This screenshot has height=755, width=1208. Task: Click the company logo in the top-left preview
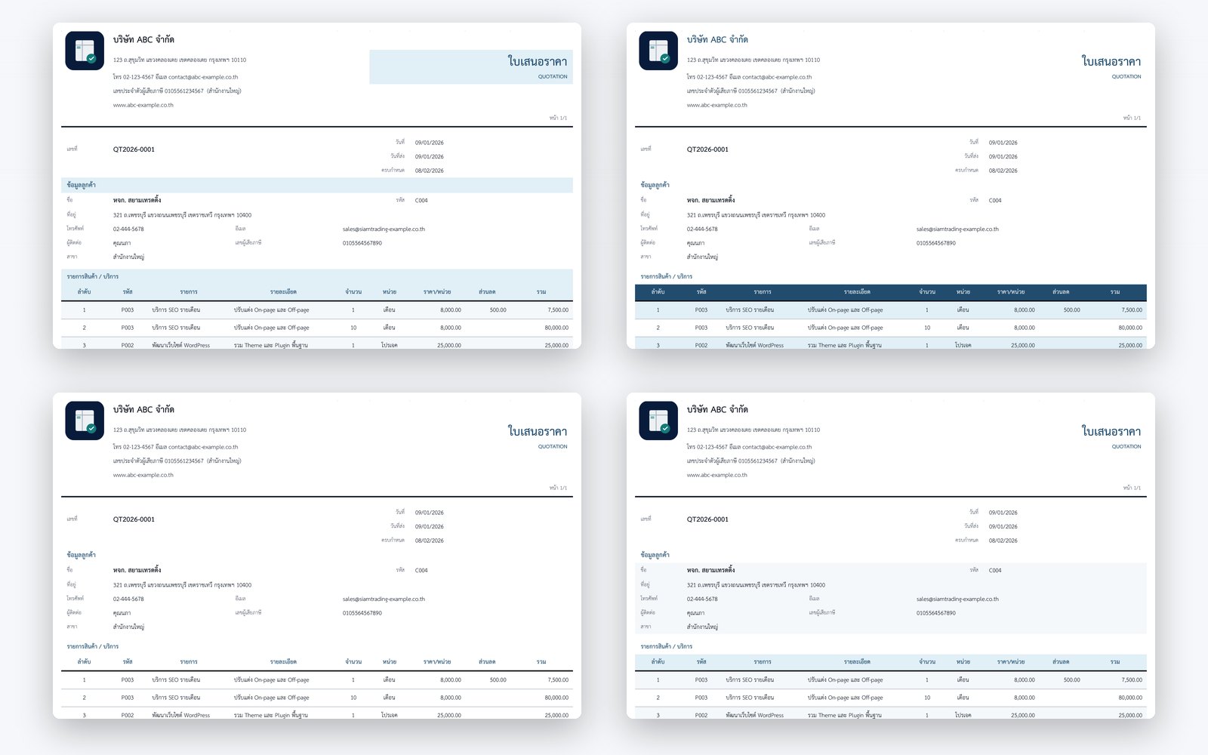pyautogui.click(x=85, y=51)
